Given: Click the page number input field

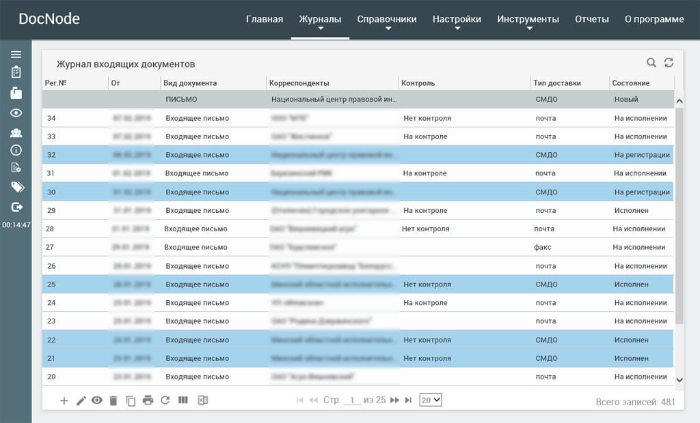Looking at the screenshot, I should pyautogui.click(x=353, y=400).
